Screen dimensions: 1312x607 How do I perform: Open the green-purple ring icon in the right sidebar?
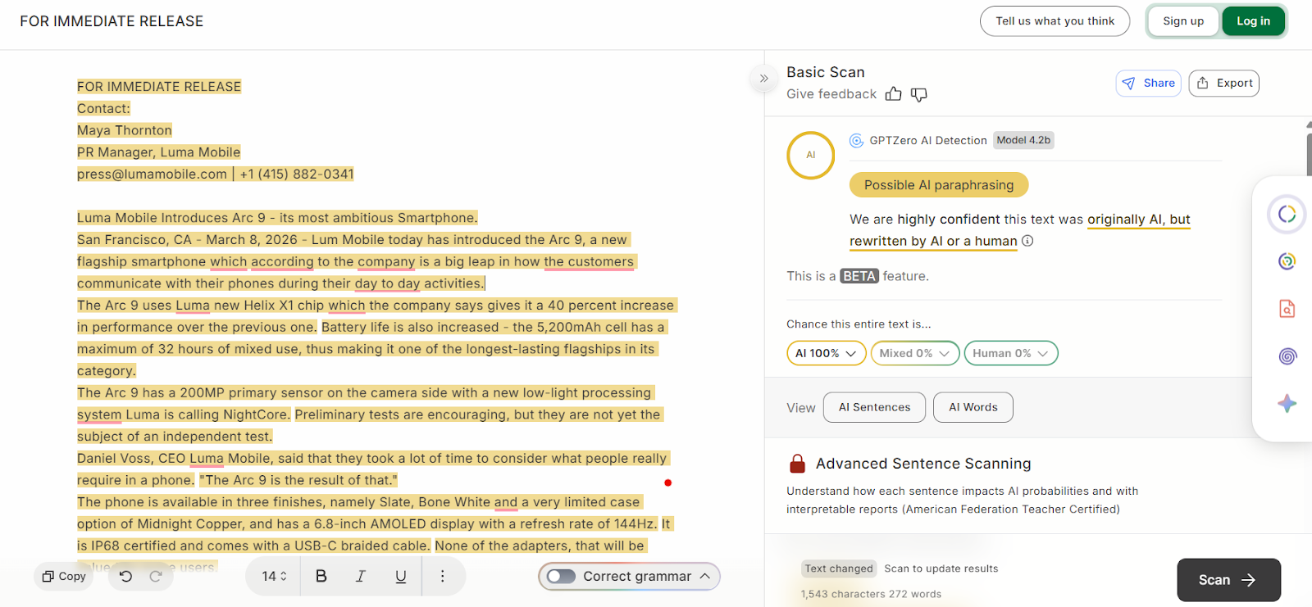pyautogui.click(x=1287, y=261)
